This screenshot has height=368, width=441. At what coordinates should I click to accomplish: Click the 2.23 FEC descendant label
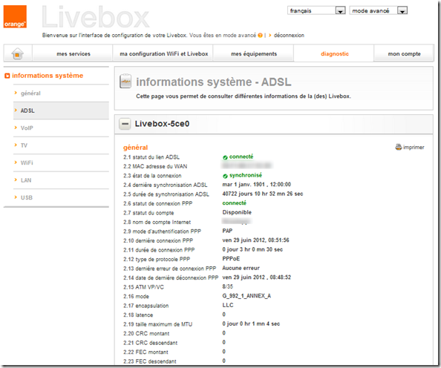coord(150,361)
